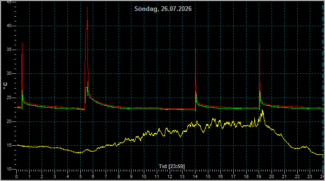Click the Tid [23:59] time label
This screenshot has width=325, height=181.
[x=172, y=166]
